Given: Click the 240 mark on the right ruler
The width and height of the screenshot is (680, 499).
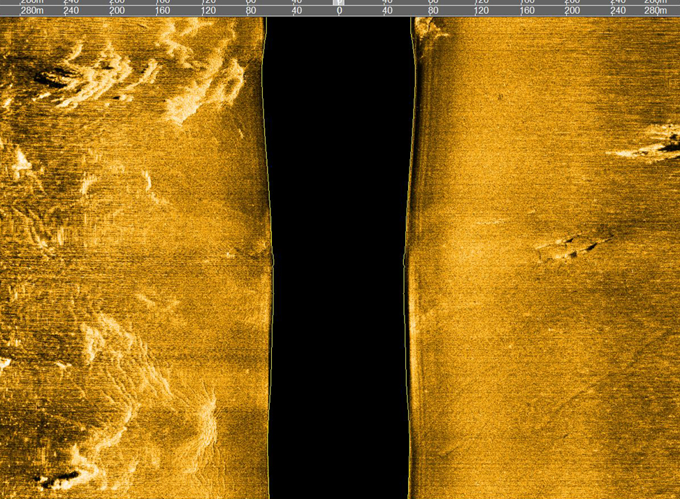Looking at the screenshot, I should 618,11.
